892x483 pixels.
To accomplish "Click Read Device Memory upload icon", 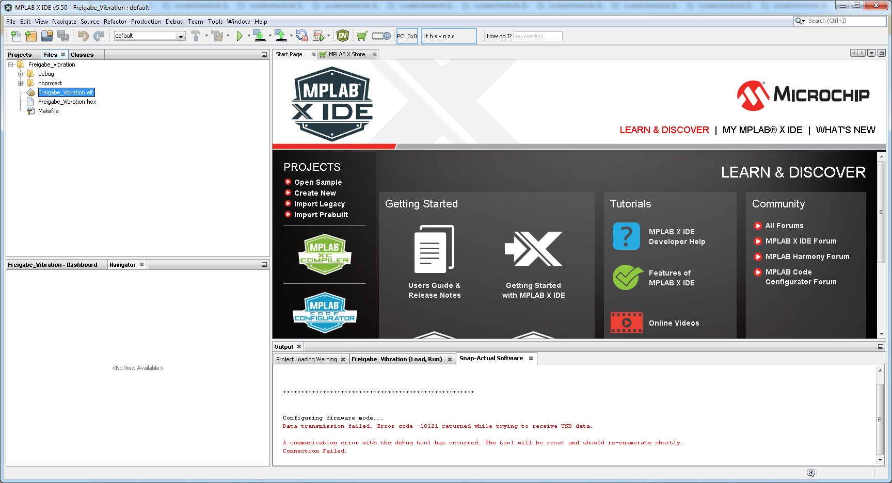I will 281,36.
